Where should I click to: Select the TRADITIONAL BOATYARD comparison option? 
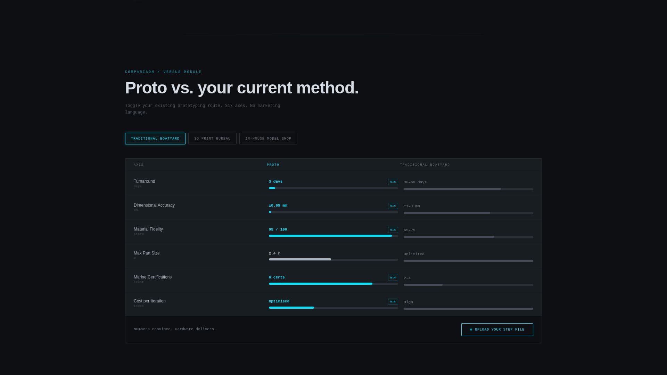155,139
